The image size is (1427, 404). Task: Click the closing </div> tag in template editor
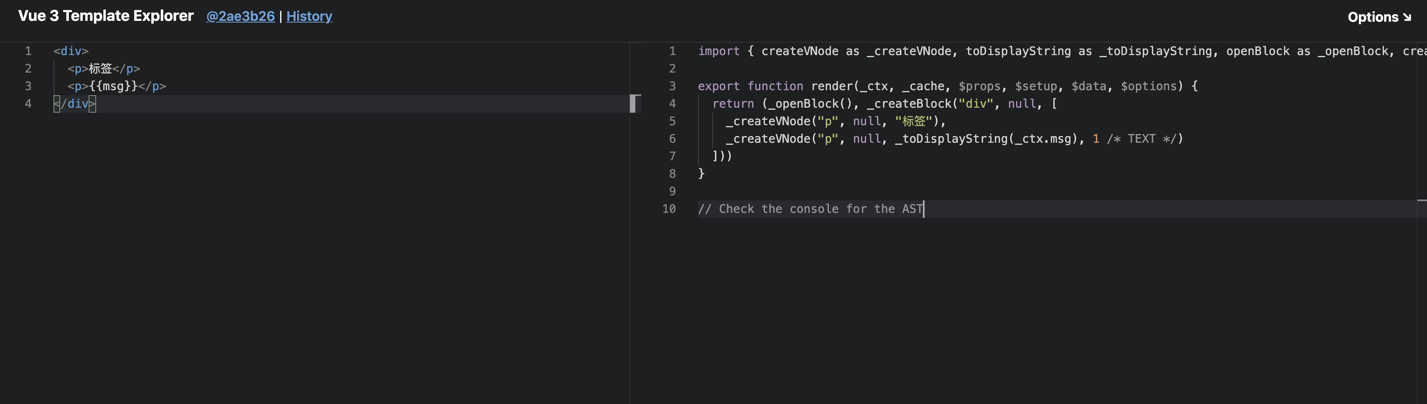click(75, 104)
